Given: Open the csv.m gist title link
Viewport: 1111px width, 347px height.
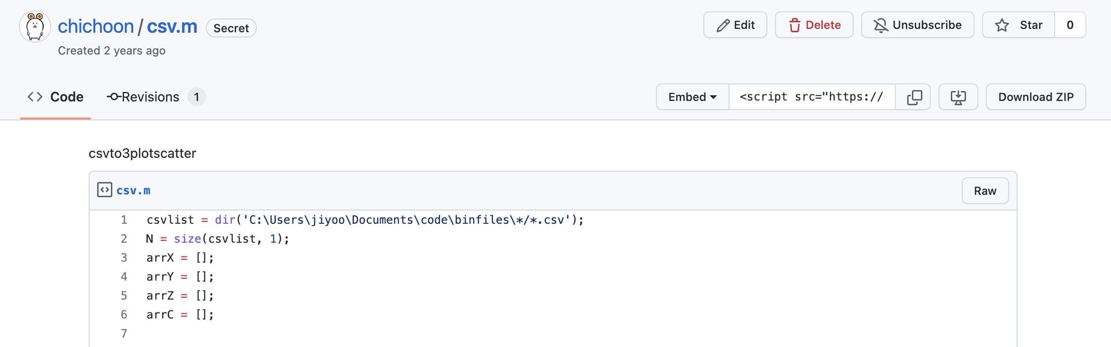Looking at the screenshot, I should coord(172,27).
